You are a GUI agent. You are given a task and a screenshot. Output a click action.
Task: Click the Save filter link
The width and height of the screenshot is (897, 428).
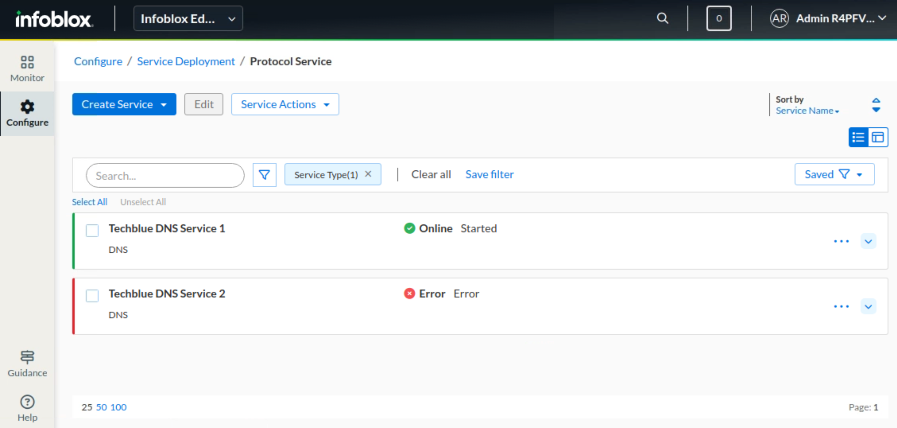point(489,175)
